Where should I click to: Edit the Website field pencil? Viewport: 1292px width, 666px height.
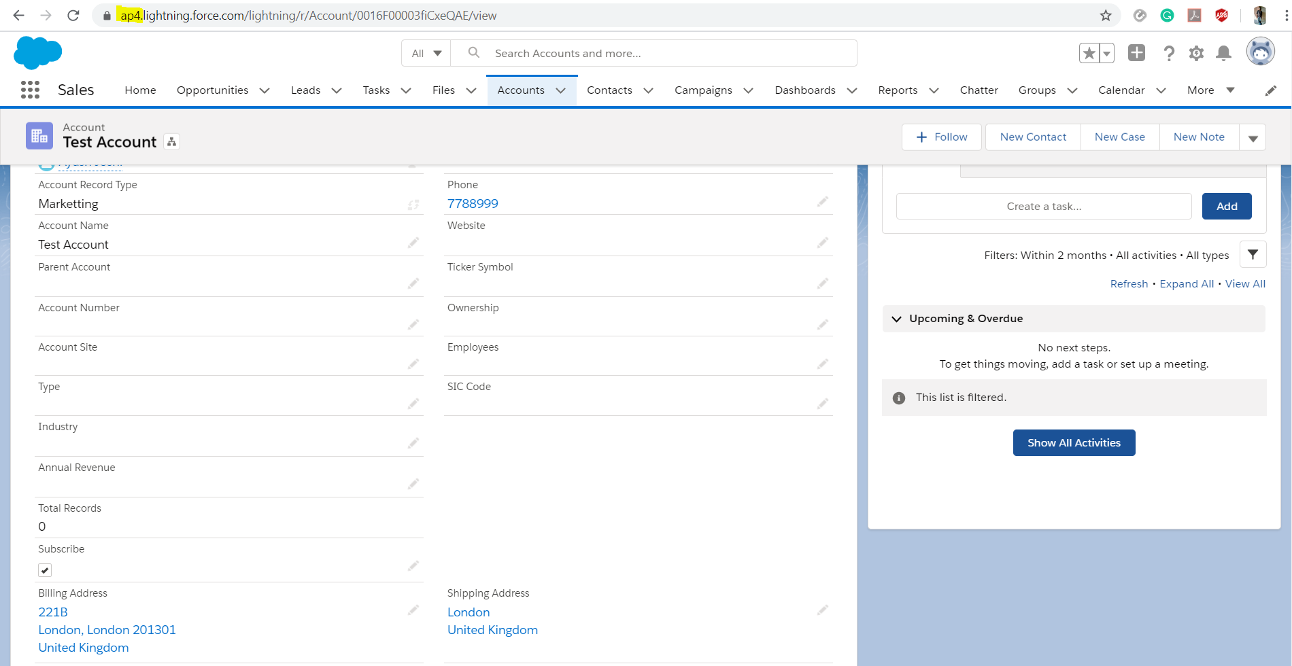823,243
